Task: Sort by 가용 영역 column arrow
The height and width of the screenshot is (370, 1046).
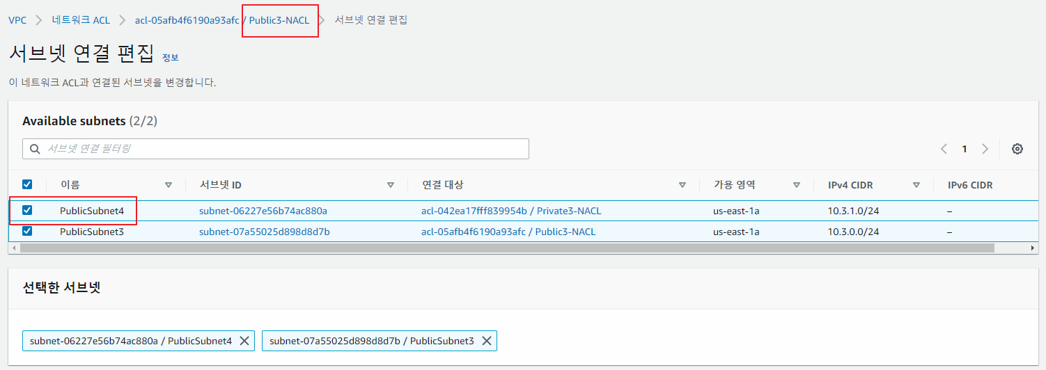Action: coord(796,185)
